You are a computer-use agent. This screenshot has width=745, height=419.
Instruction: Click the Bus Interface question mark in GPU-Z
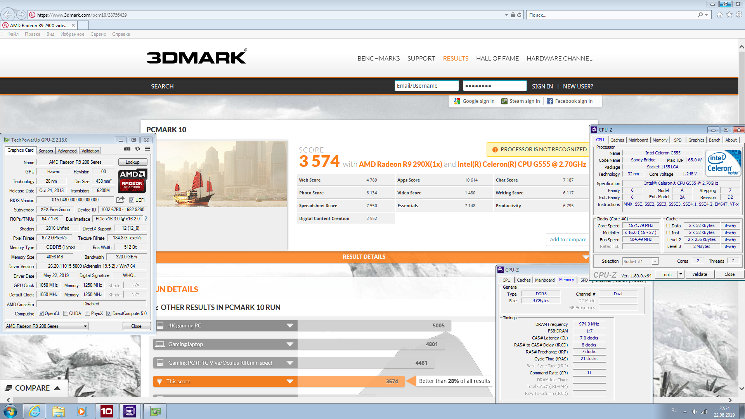tap(146, 219)
